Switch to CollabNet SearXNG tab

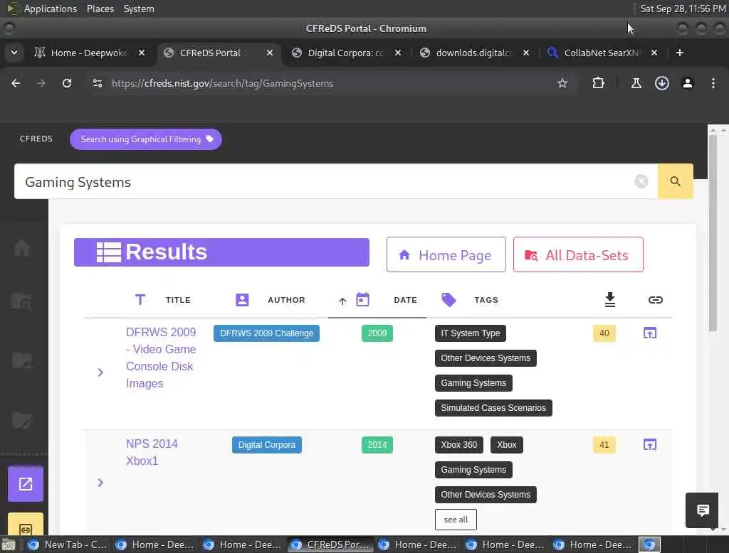pos(601,53)
